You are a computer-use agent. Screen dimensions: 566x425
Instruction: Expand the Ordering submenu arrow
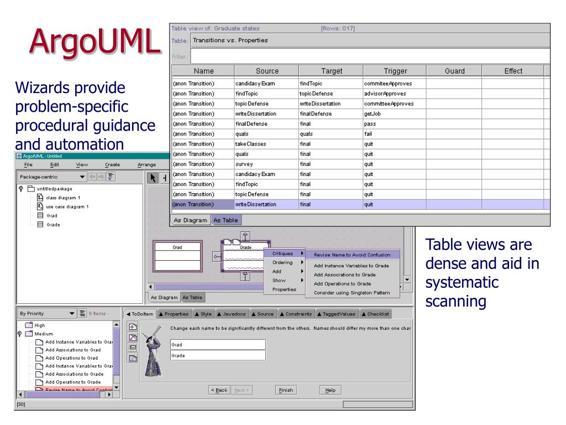point(302,262)
